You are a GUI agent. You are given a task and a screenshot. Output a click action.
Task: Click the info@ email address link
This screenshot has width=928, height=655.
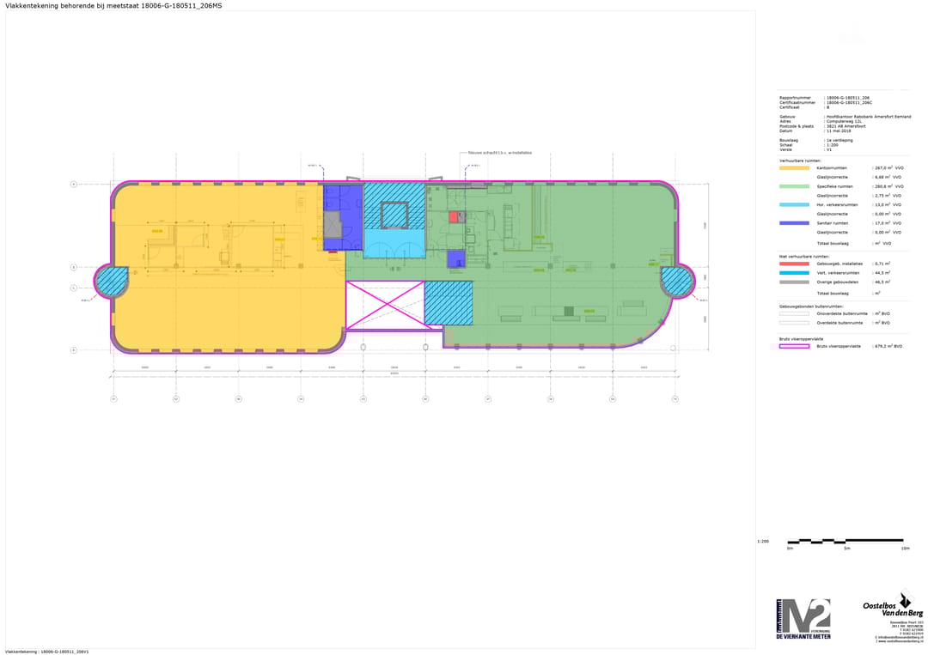click(899, 637)
